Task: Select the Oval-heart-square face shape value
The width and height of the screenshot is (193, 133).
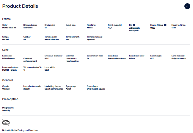Action: (x=96, y=89)
